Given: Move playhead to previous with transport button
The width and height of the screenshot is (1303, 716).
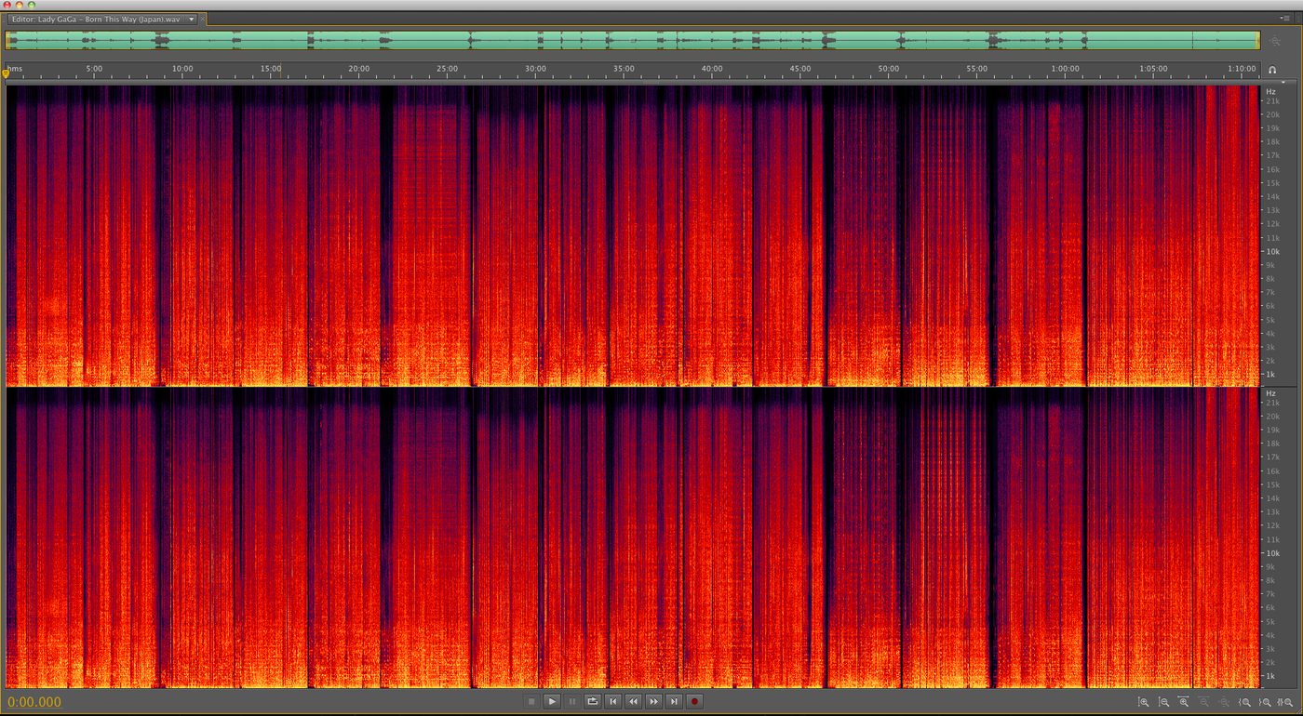Looking at the screenshot, I should pyautogui.click(x=613, y=702).
